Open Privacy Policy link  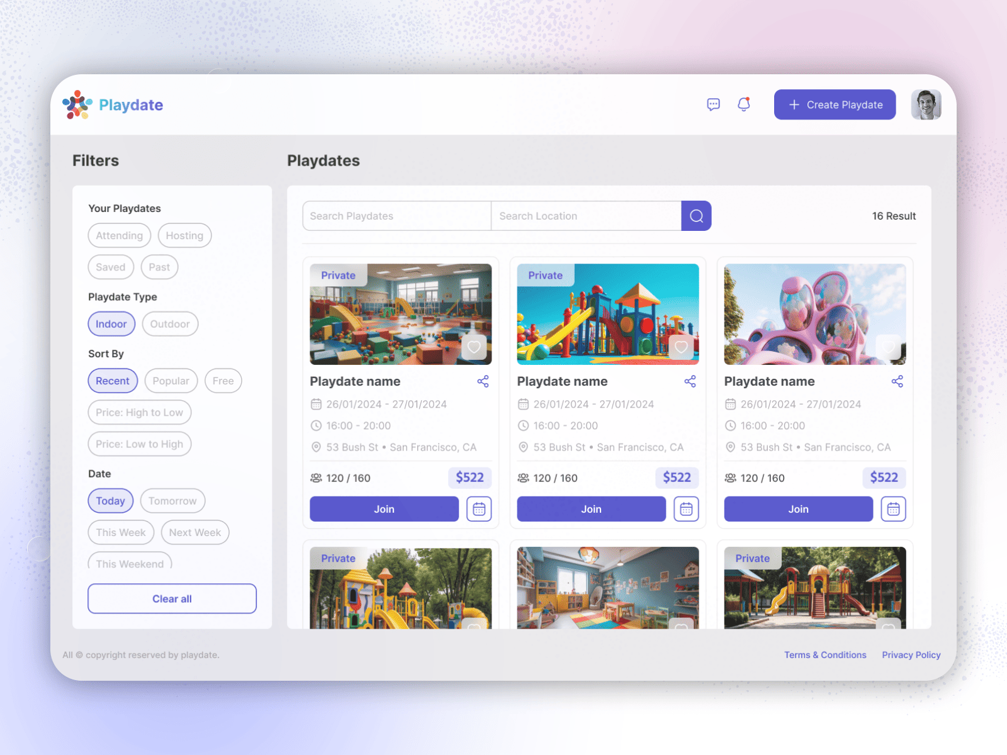[x=911, y=655]
